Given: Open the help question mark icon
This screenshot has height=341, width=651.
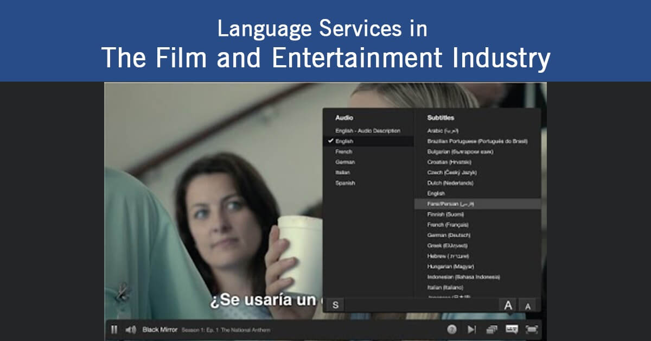Looking at the screenshot, I should coord(451,329).
